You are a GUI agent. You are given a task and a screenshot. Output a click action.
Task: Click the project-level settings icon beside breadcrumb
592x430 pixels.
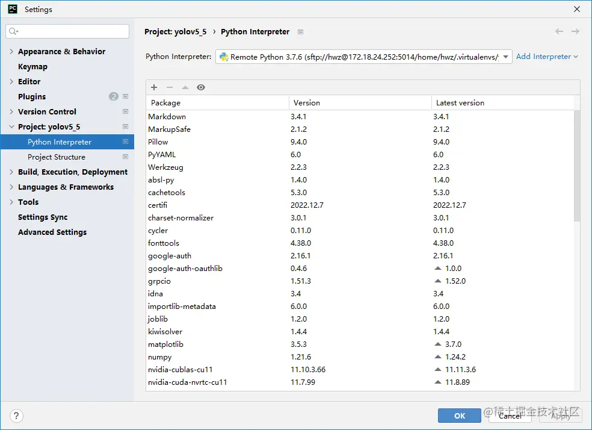pyautogui.click(x=301, y=32)
